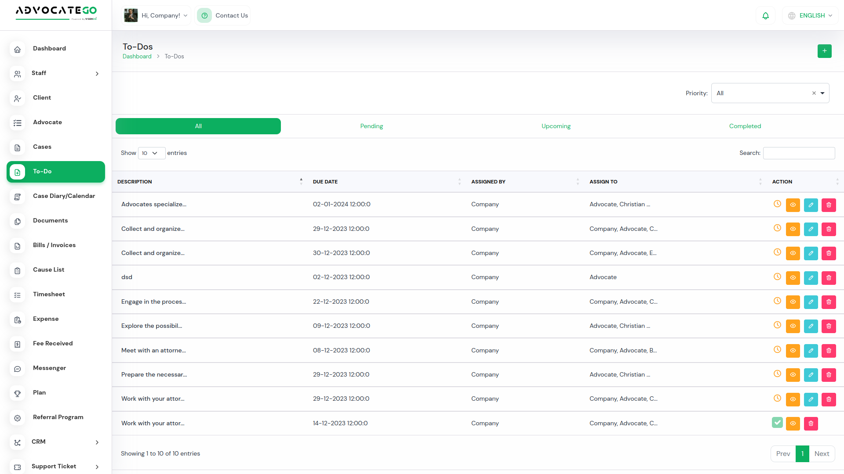Sort table by Due Date column header
Viewport: 844px width, 474px height.
coord(325,182)
